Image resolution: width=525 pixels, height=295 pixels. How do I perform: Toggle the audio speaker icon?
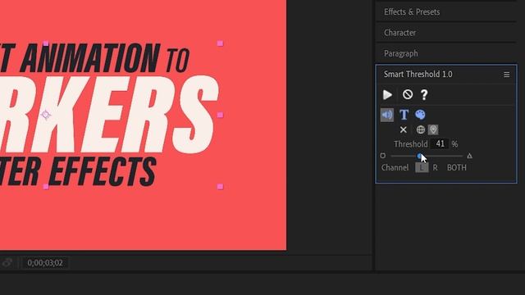click(x=387, y=115)
